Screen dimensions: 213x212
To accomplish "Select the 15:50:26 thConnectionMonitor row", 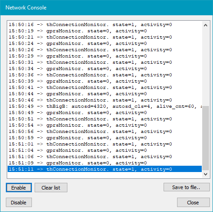I will tap(105, 50).
